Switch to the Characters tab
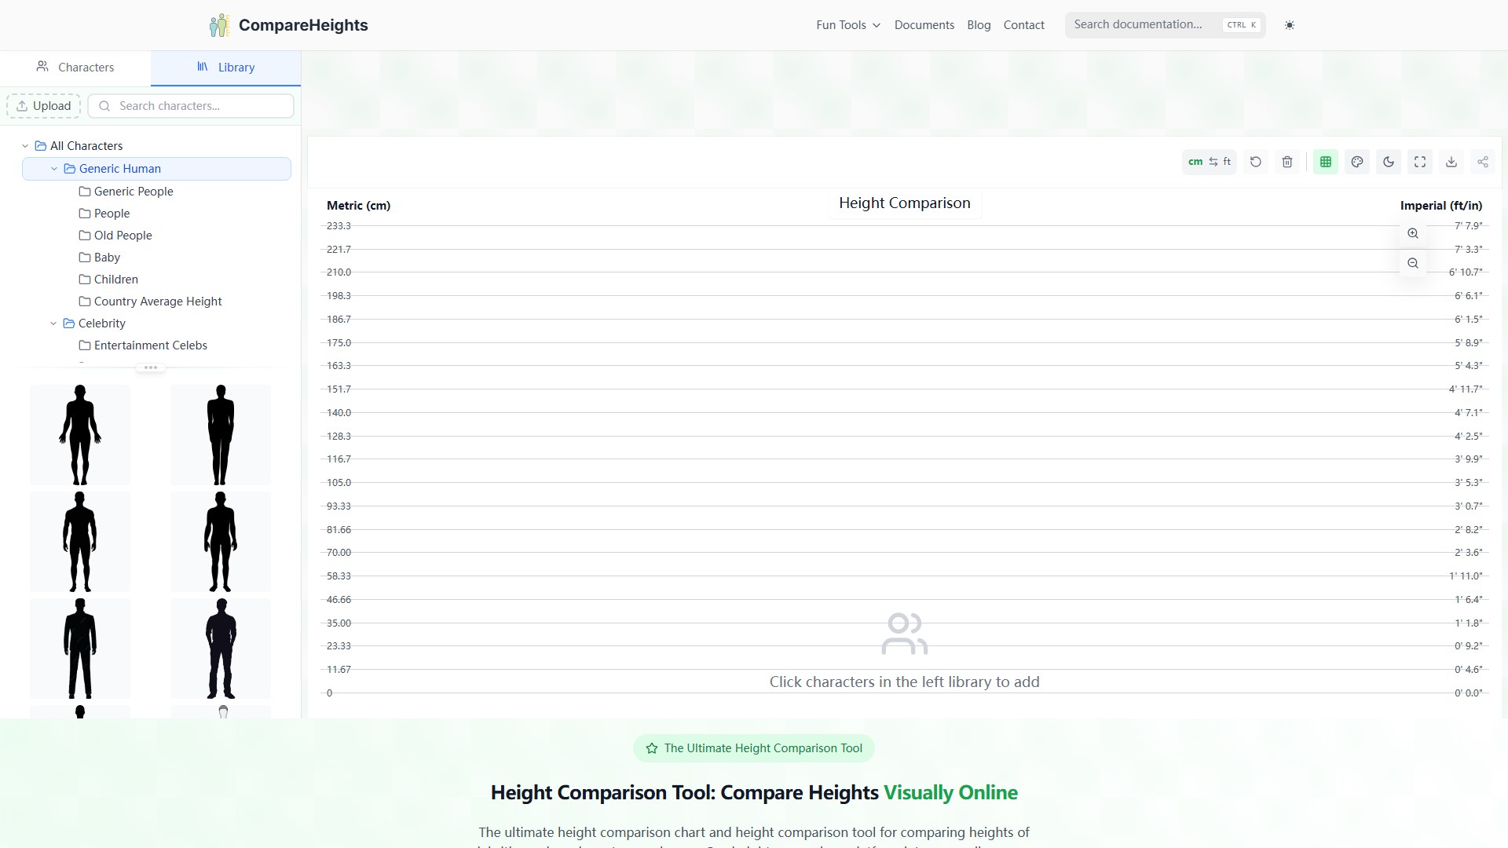 coord(75,68)
